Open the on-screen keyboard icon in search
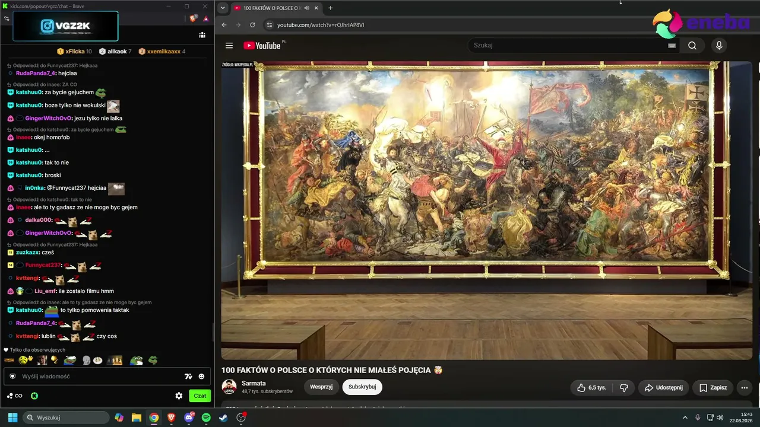 pyautogui.click(x=672, y=46)
